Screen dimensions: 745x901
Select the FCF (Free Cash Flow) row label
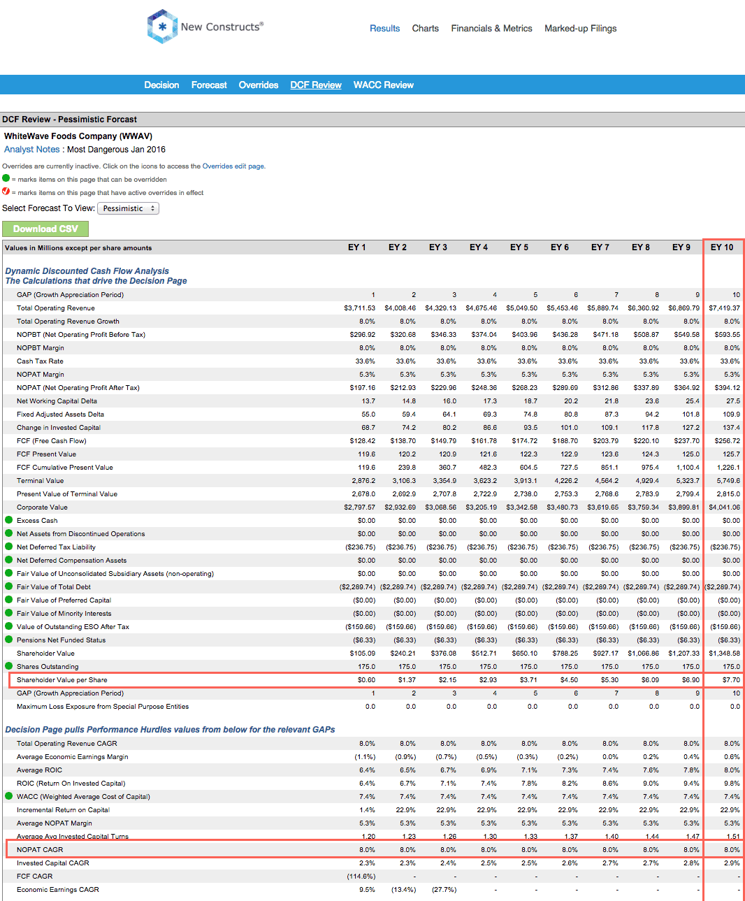[52, 441]
